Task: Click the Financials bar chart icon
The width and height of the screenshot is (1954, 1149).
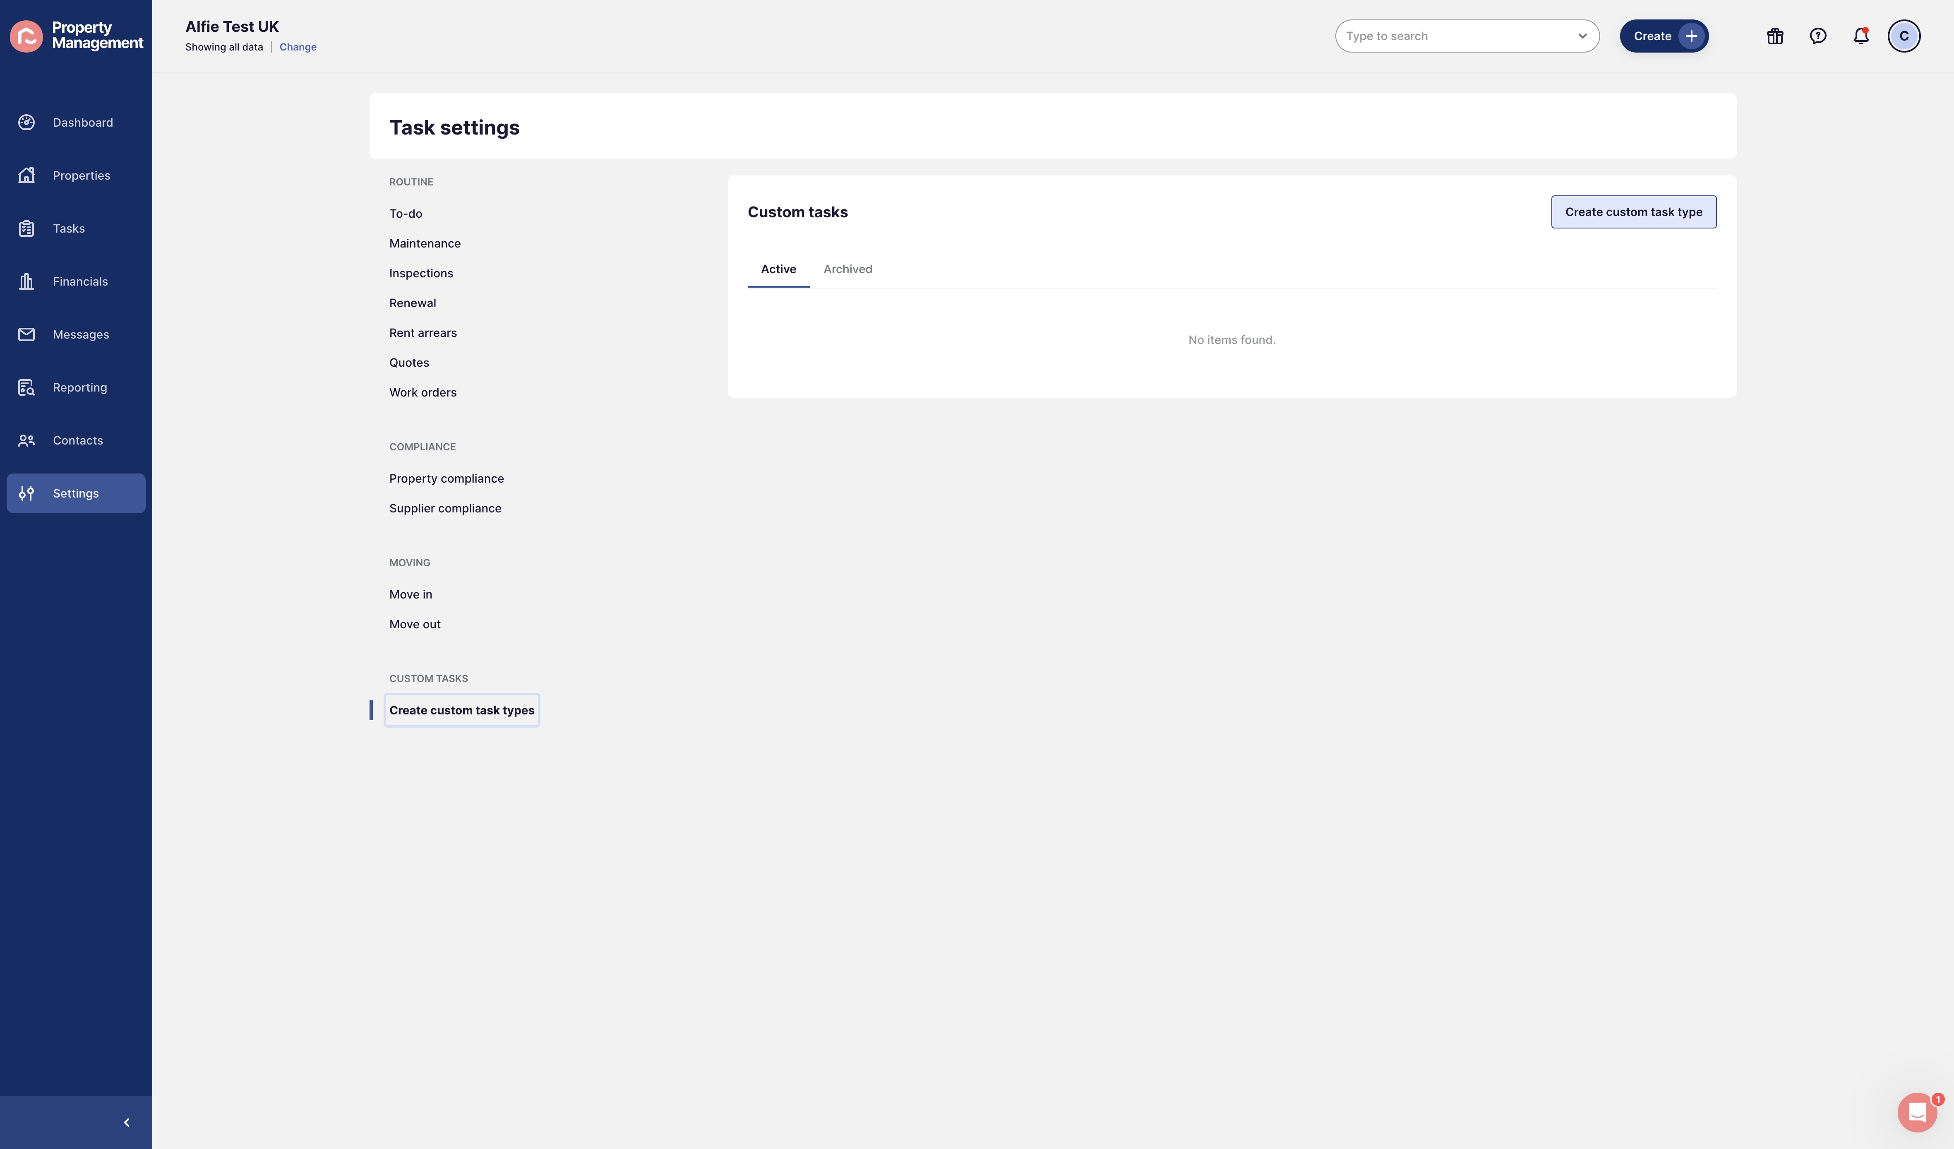Action: point(26,281)
